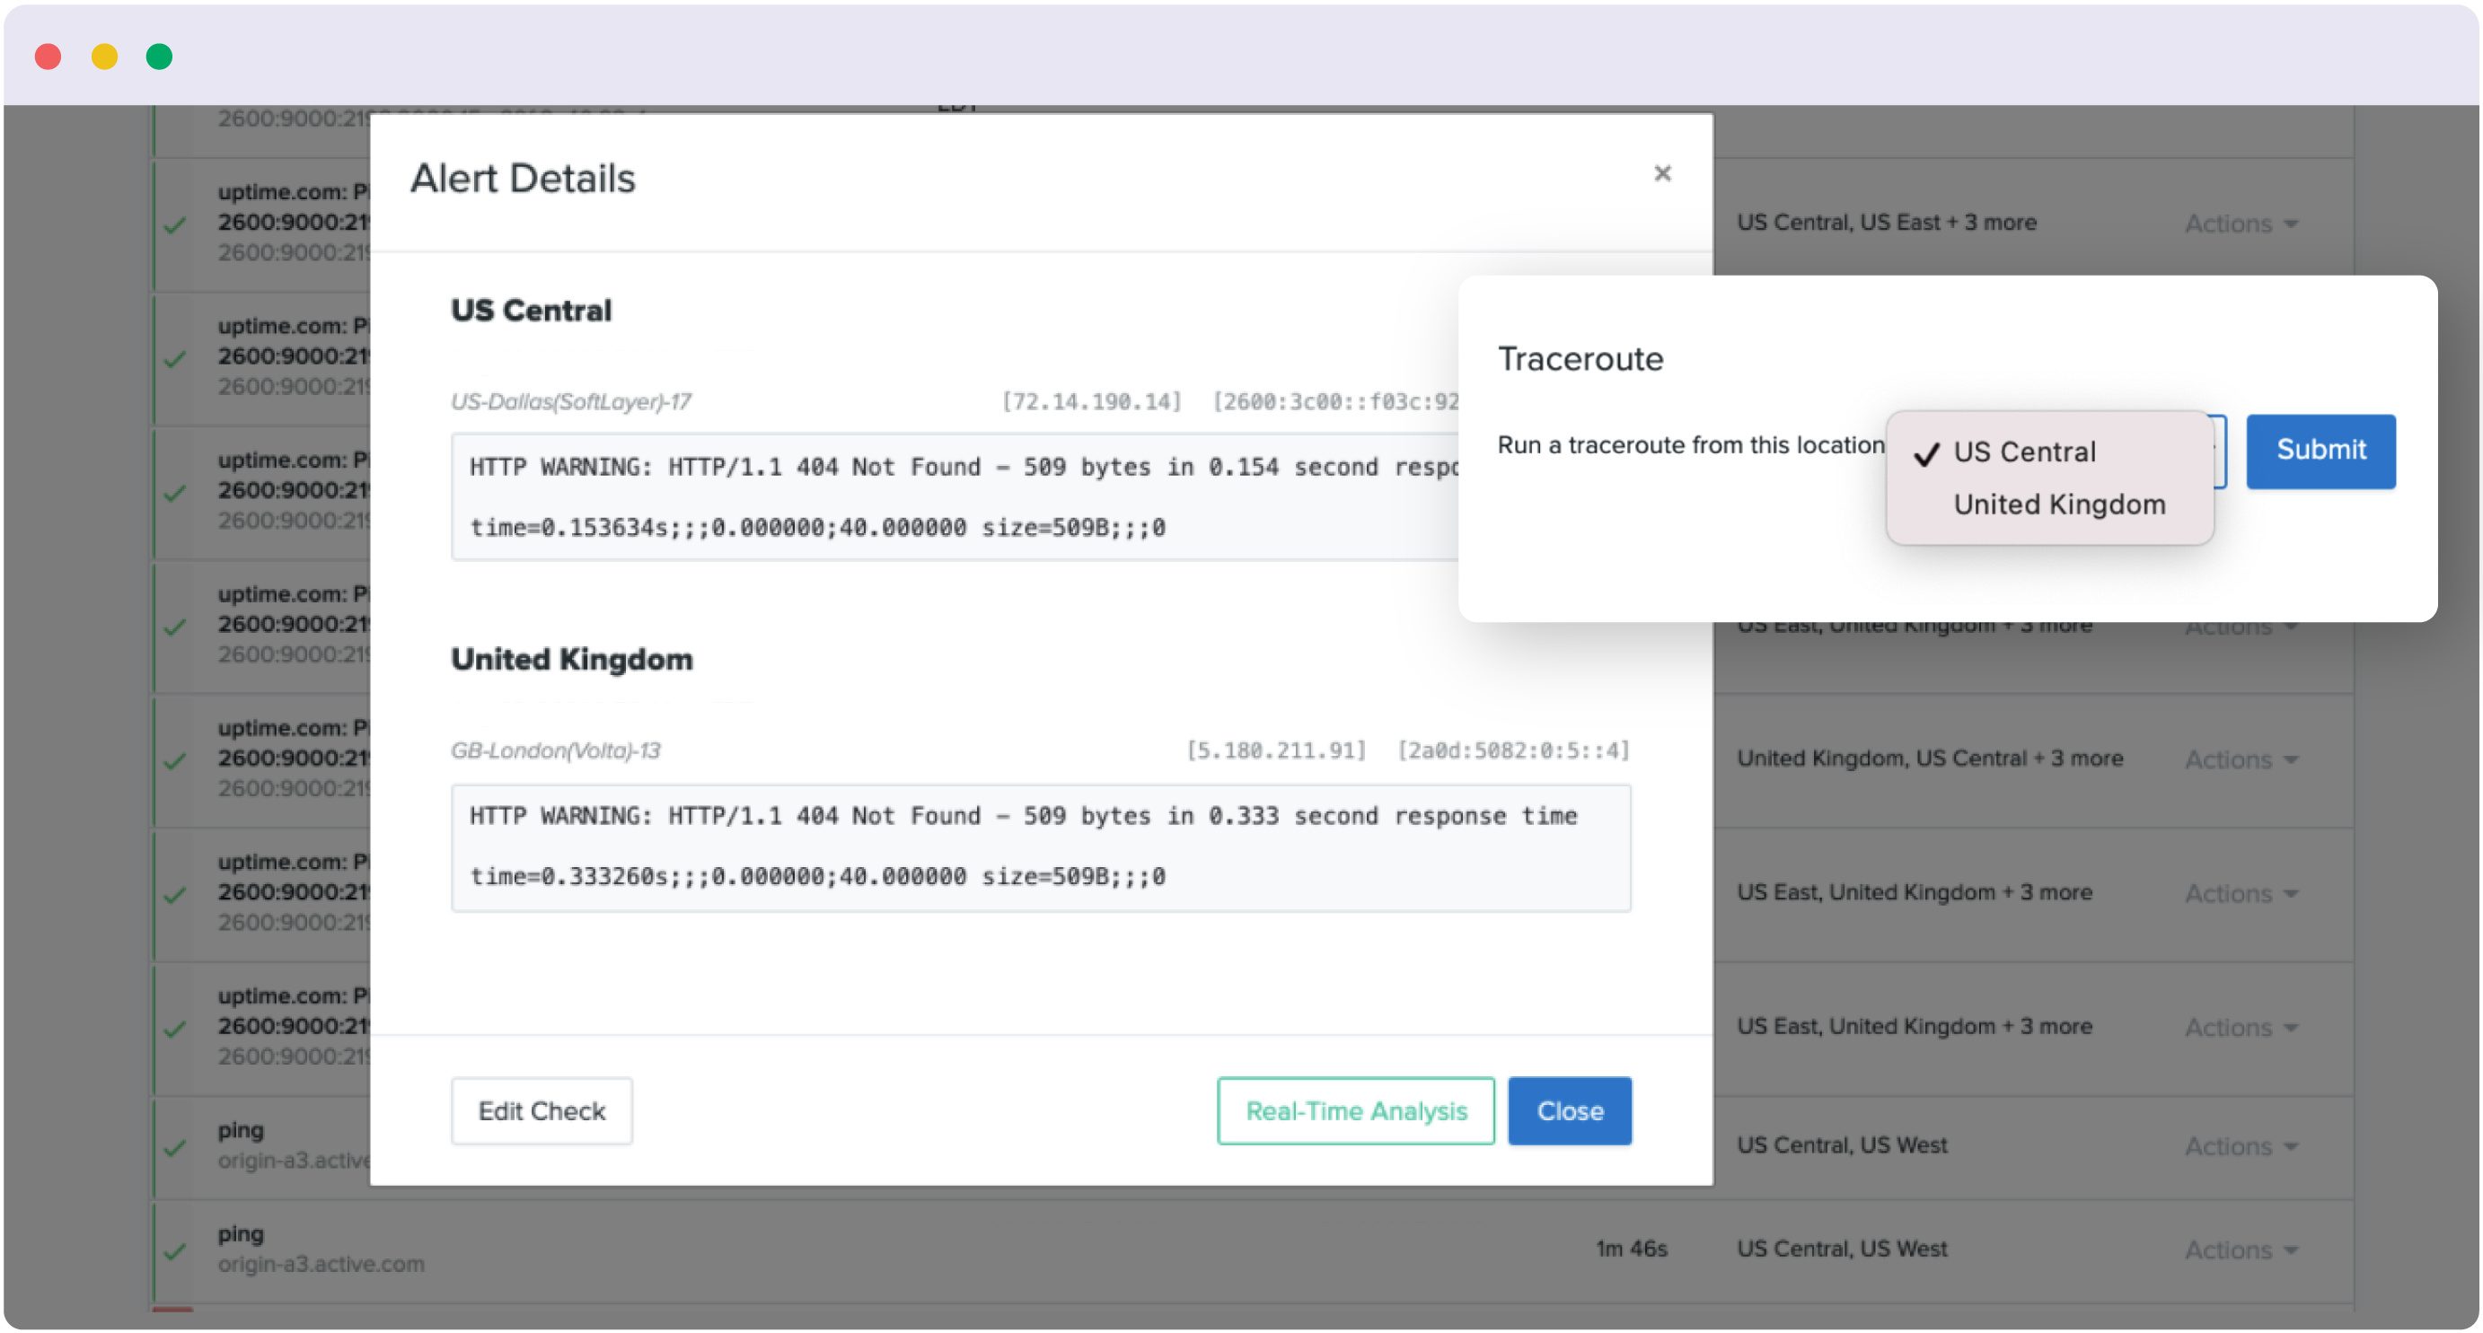2483x1333 pixels.
Task: Click the red macOS close window dot
Action: click(48, 57)
